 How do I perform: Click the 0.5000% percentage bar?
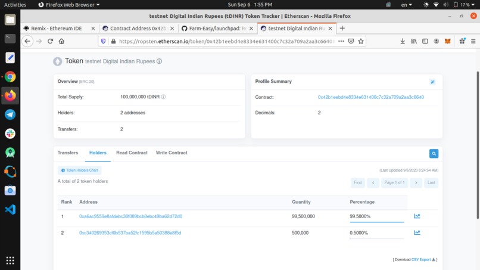tap(377, 238)
